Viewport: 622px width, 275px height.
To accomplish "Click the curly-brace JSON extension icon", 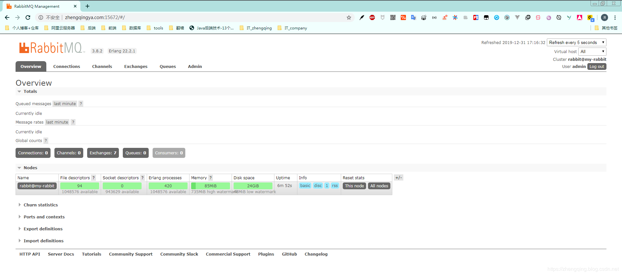I will [x=434, y=17].
